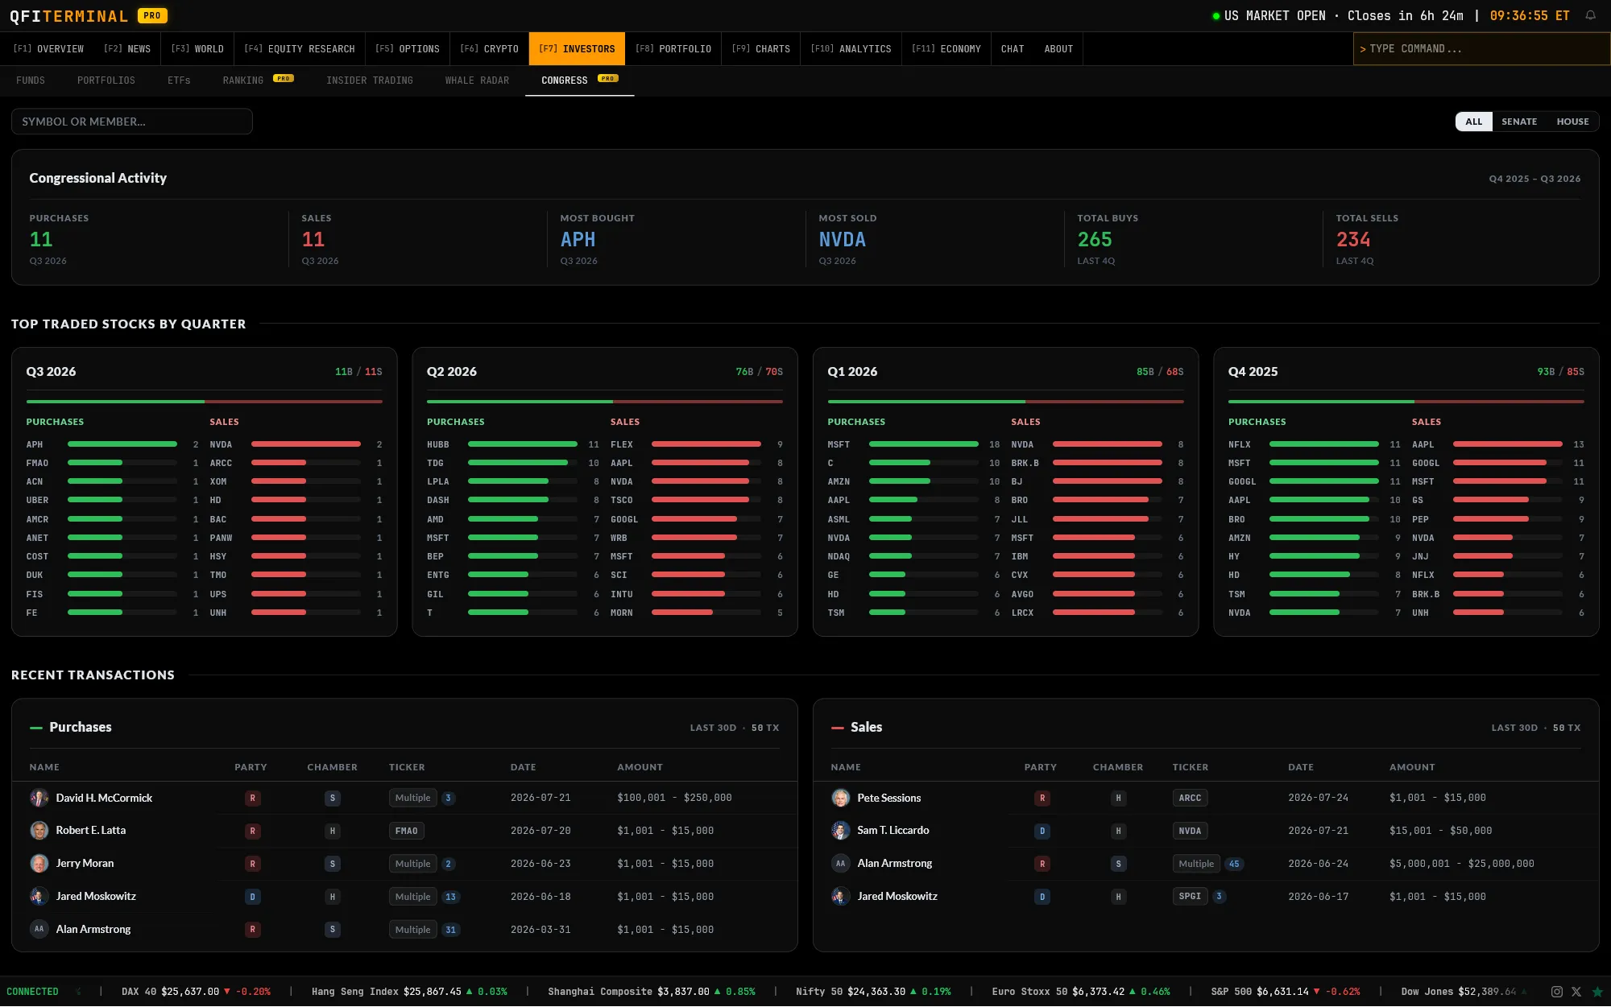Click the APH purchases bar in Q3 2026

click(x=122, y=444)
